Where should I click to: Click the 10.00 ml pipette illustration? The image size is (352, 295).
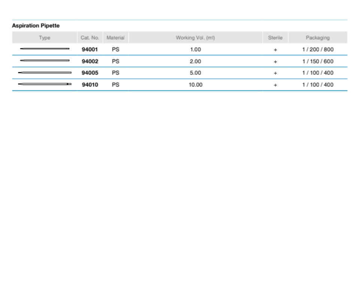45,84
